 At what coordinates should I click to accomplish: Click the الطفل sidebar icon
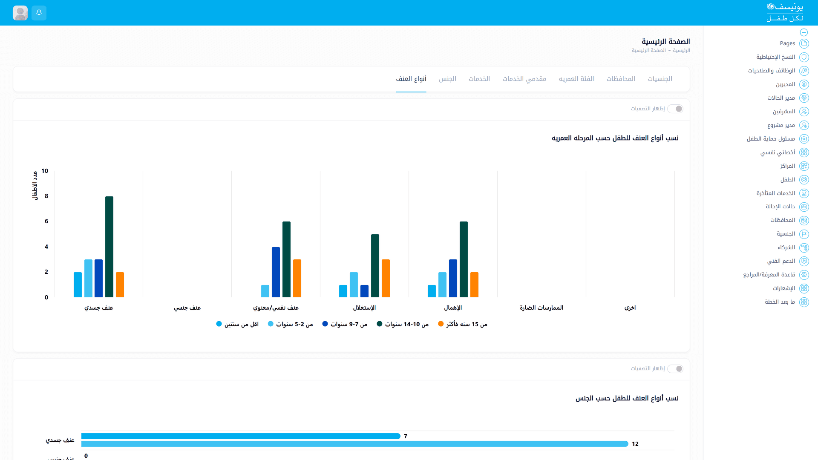point(804,180)
